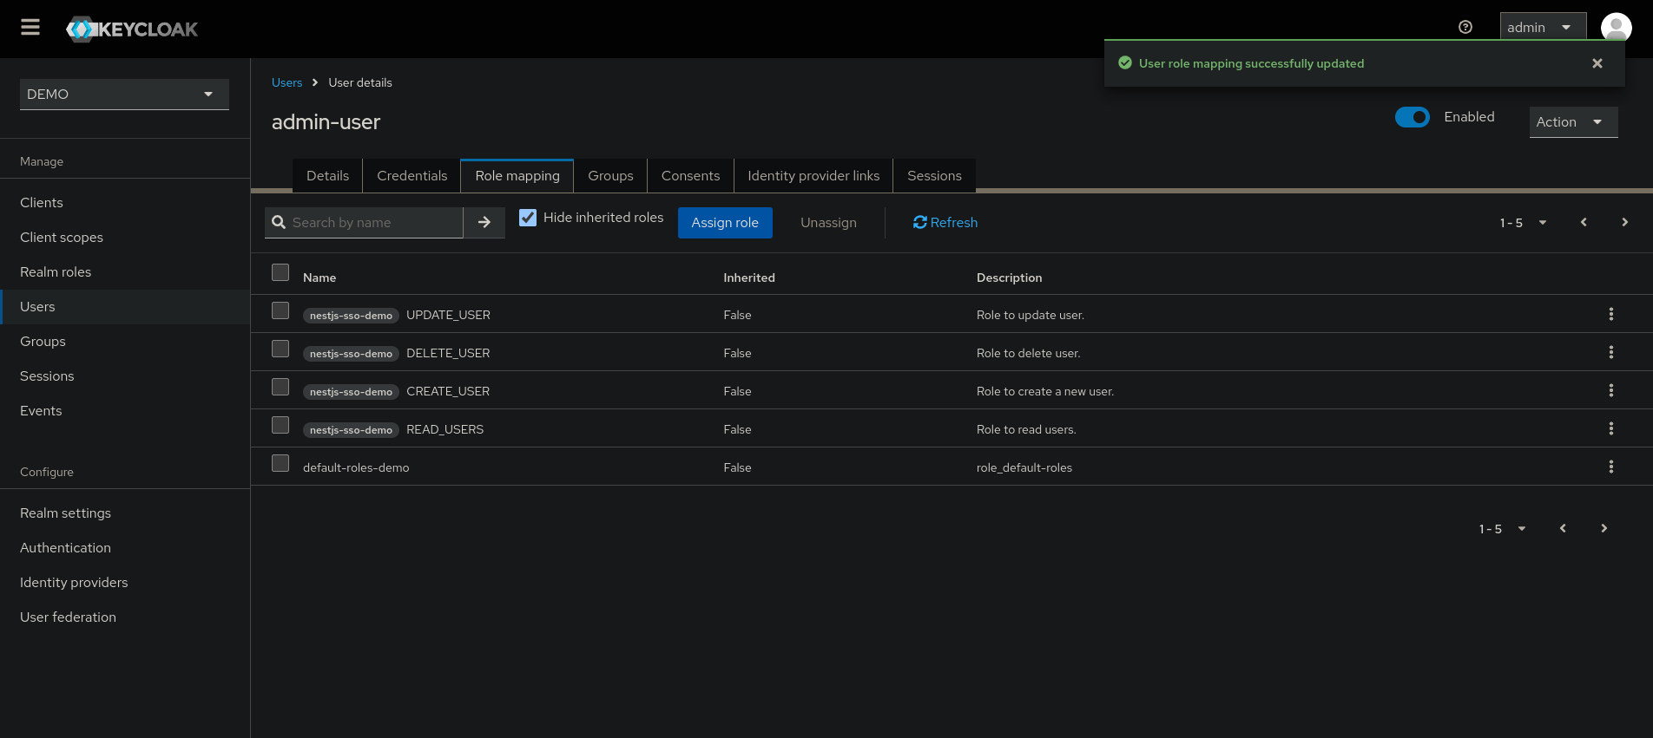This screenshot has height=738, width=1653.
Task: Open bottom 1-5 per-page dropdown
Action: point(1502,529)
